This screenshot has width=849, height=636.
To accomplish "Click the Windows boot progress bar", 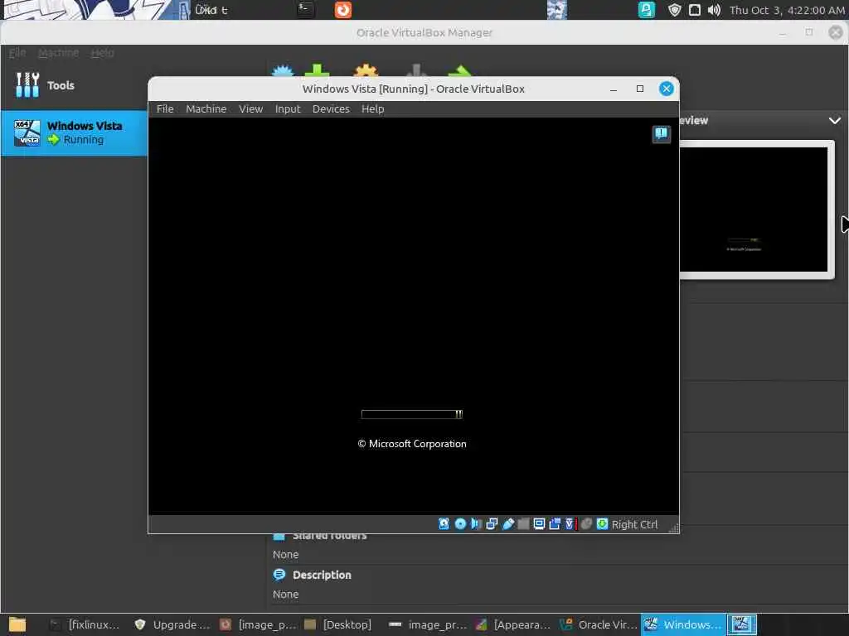I will 411,414.
